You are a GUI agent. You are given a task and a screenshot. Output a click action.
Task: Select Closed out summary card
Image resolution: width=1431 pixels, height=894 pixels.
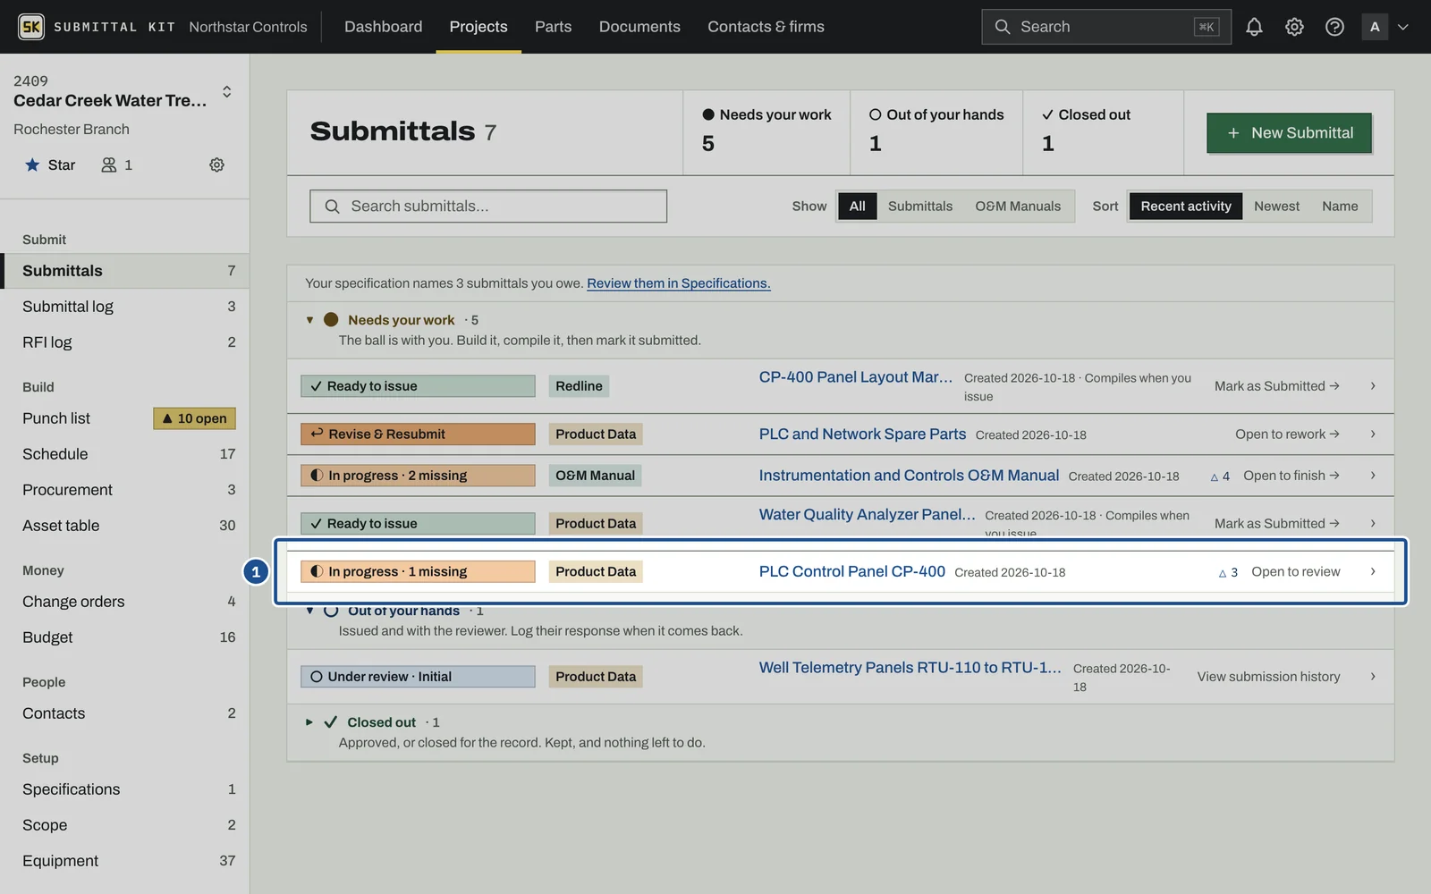[x=1104, y=132]
